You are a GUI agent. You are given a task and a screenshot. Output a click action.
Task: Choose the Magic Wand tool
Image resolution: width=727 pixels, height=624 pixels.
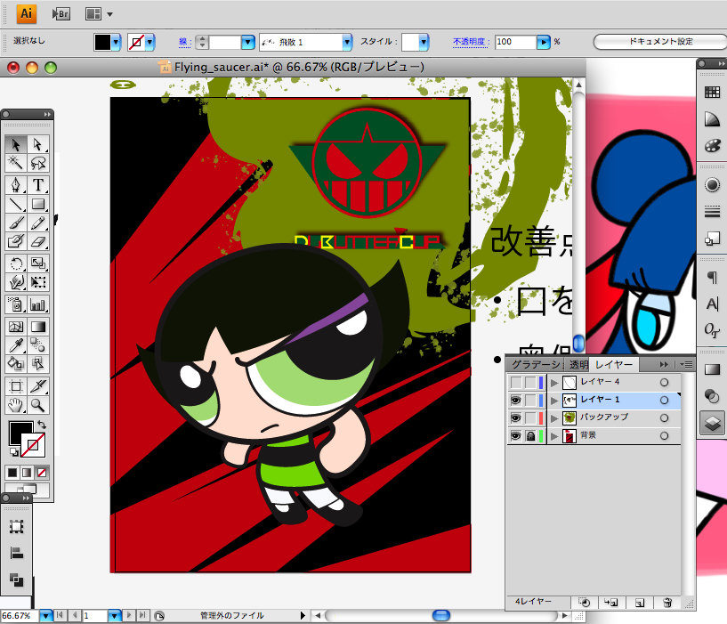click(x=16, y=163)
